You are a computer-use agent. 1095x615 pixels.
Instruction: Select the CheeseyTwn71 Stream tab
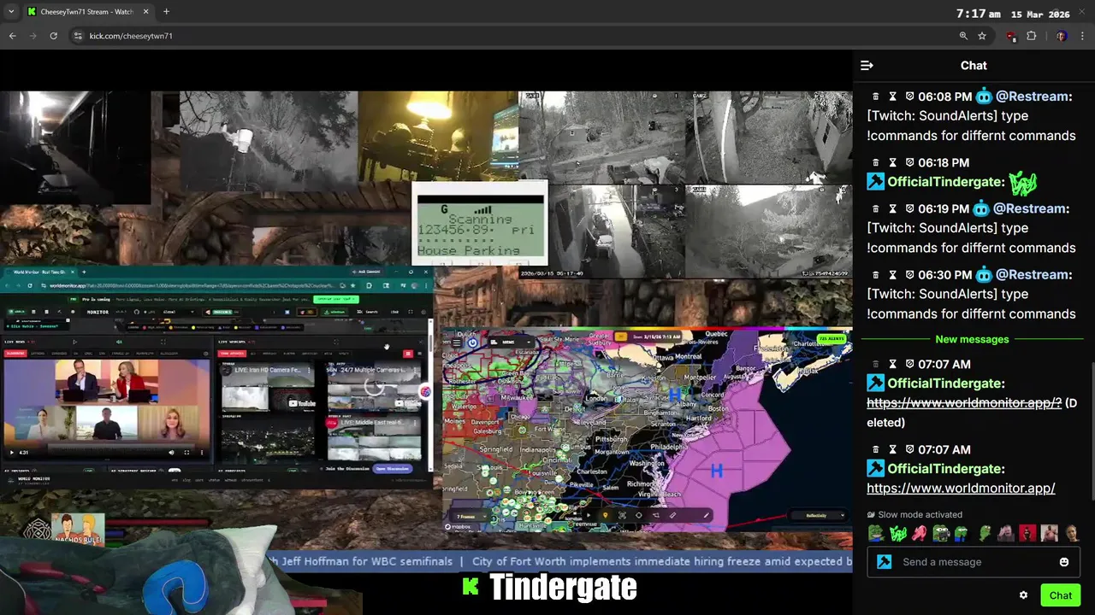click(87, 12)
